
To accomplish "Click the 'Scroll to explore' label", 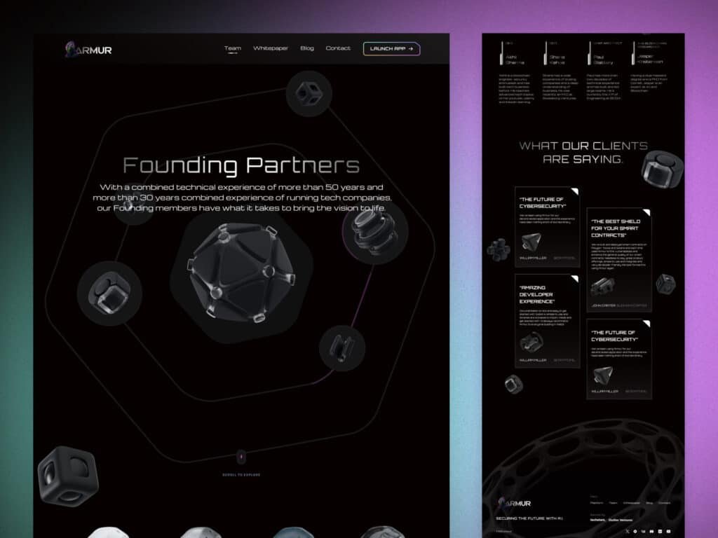I will pyautogui.click(x=241, y=475).
